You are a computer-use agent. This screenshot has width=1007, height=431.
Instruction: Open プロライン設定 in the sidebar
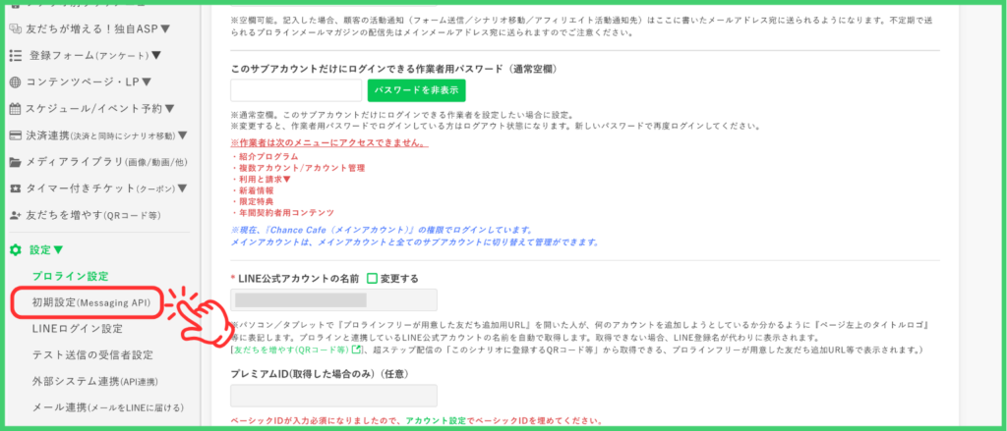71,277
